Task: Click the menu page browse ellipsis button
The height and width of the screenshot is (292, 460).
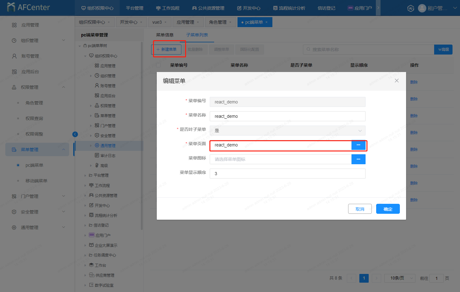Action: pos(358,145)
